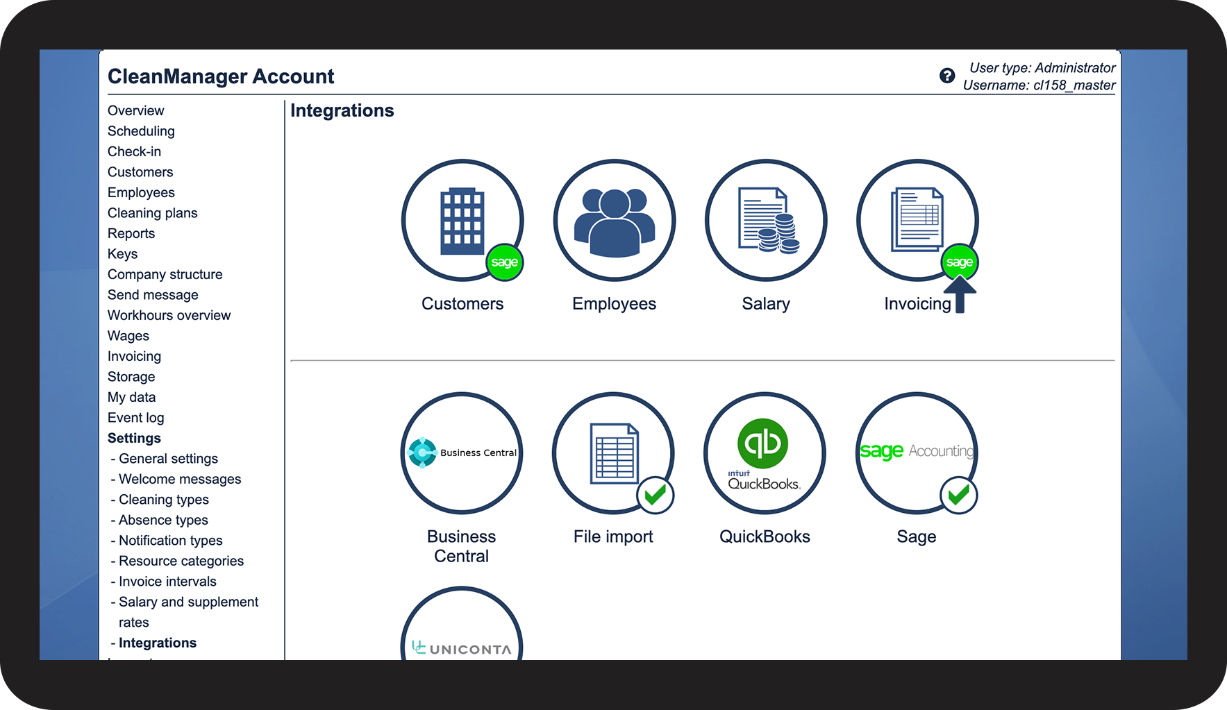The image size is (1227, 710).
Task: Select the QuickBooks integration logo
Action: 765,453
